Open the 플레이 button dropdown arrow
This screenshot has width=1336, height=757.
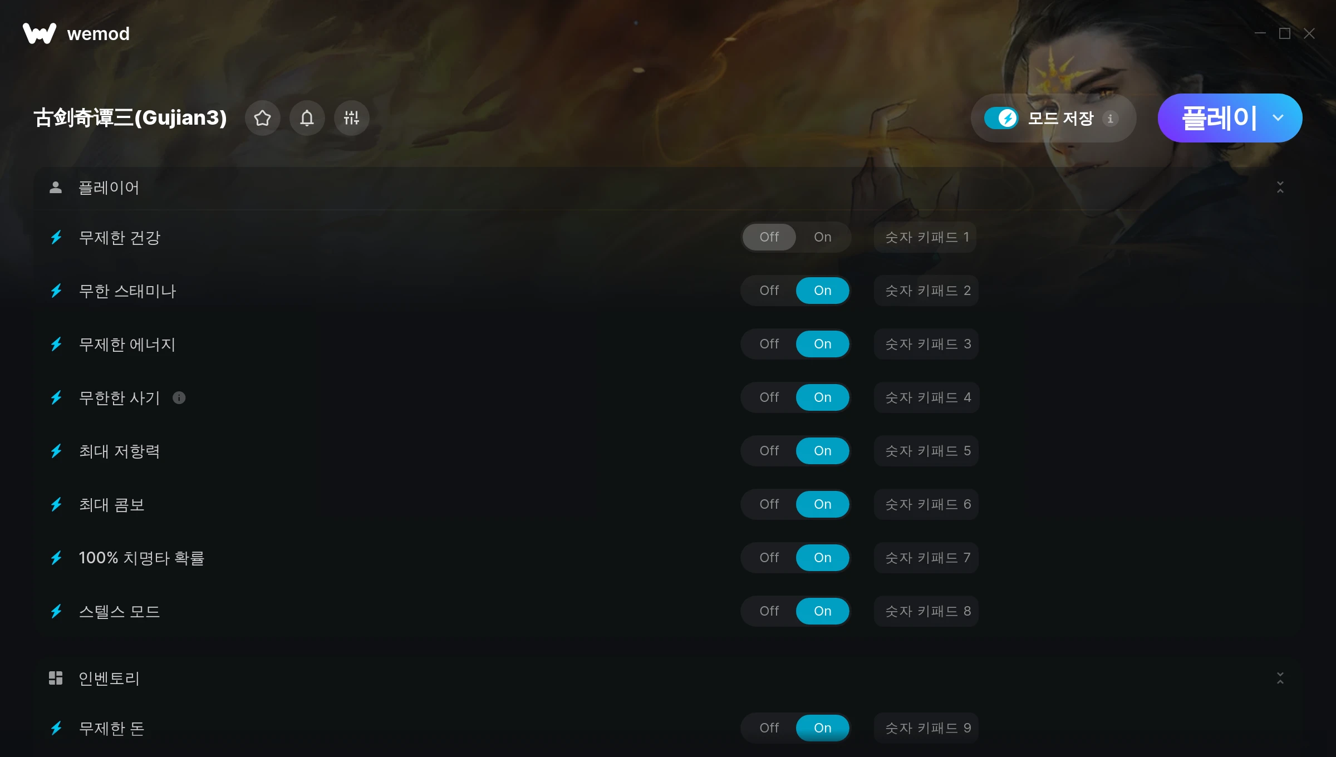tap(1278, 118)
